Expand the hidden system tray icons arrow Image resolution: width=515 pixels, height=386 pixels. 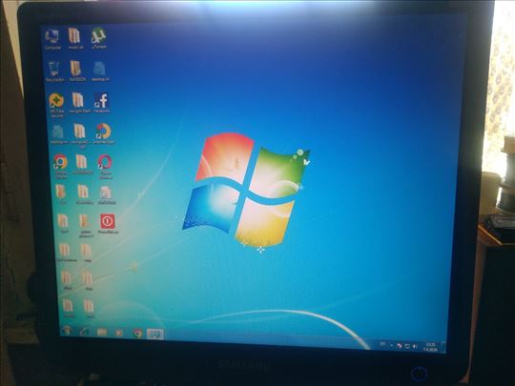[x=391, y=345]
